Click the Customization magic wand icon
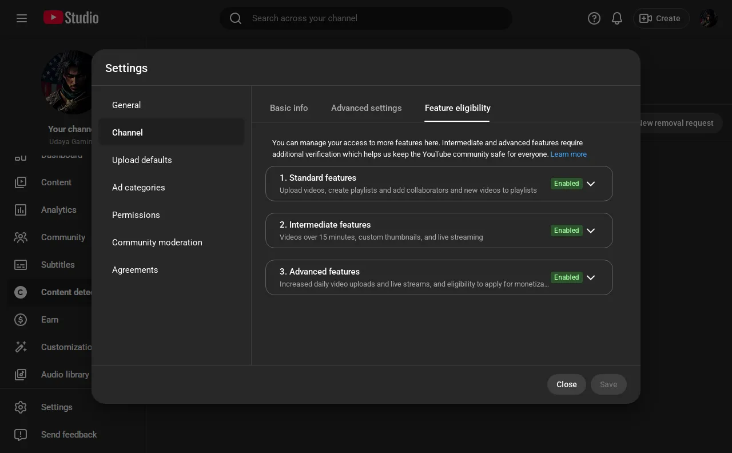This screenshot has height=453, width=732. (x=21, y=347)
